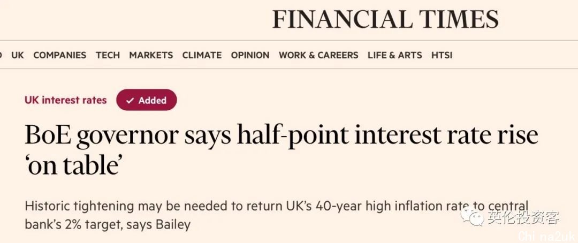Click the partially hidden leftmost nav item
This screenshot has width=578, height=243.
(x=1, y=55)
